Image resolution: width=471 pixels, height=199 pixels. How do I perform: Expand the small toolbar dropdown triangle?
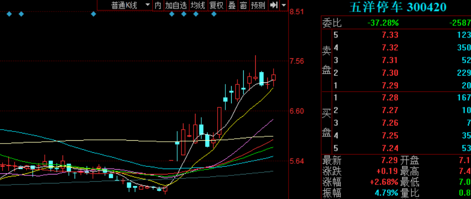pyautogui.click(x=284, y=5)
